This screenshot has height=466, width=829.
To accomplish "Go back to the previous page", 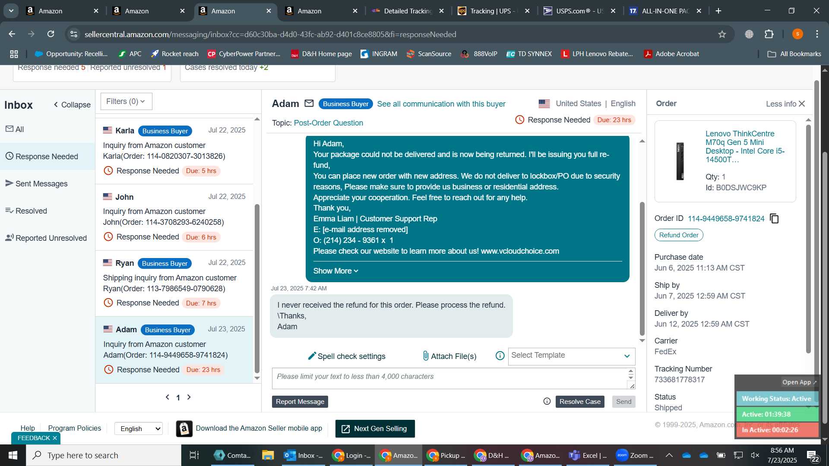I will (x=12, y=34).
